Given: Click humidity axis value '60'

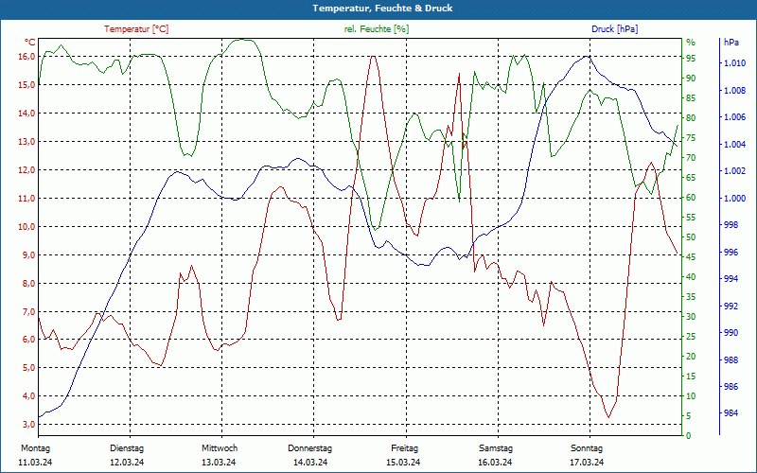Looking at the screenshot, I should pyautogui.click(x=691, y=198).
